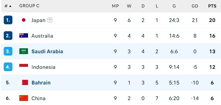Click the rank 3 light blue badge
The width and height of the screenshot is (221, 105).
[x=8, y=51]
